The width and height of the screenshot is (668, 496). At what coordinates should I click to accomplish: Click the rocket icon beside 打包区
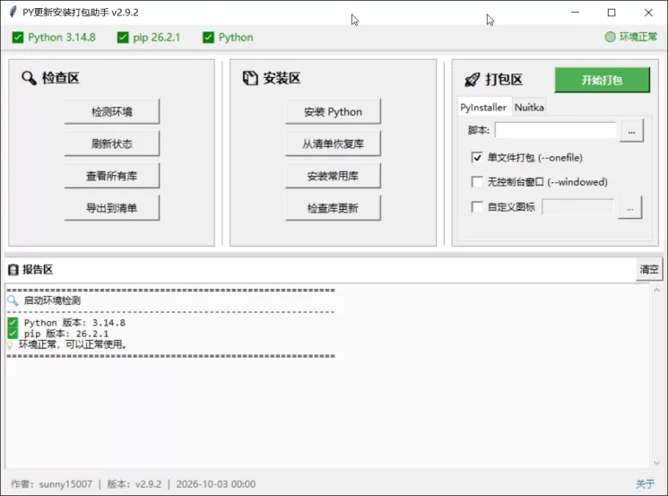(x=472, y=79)
